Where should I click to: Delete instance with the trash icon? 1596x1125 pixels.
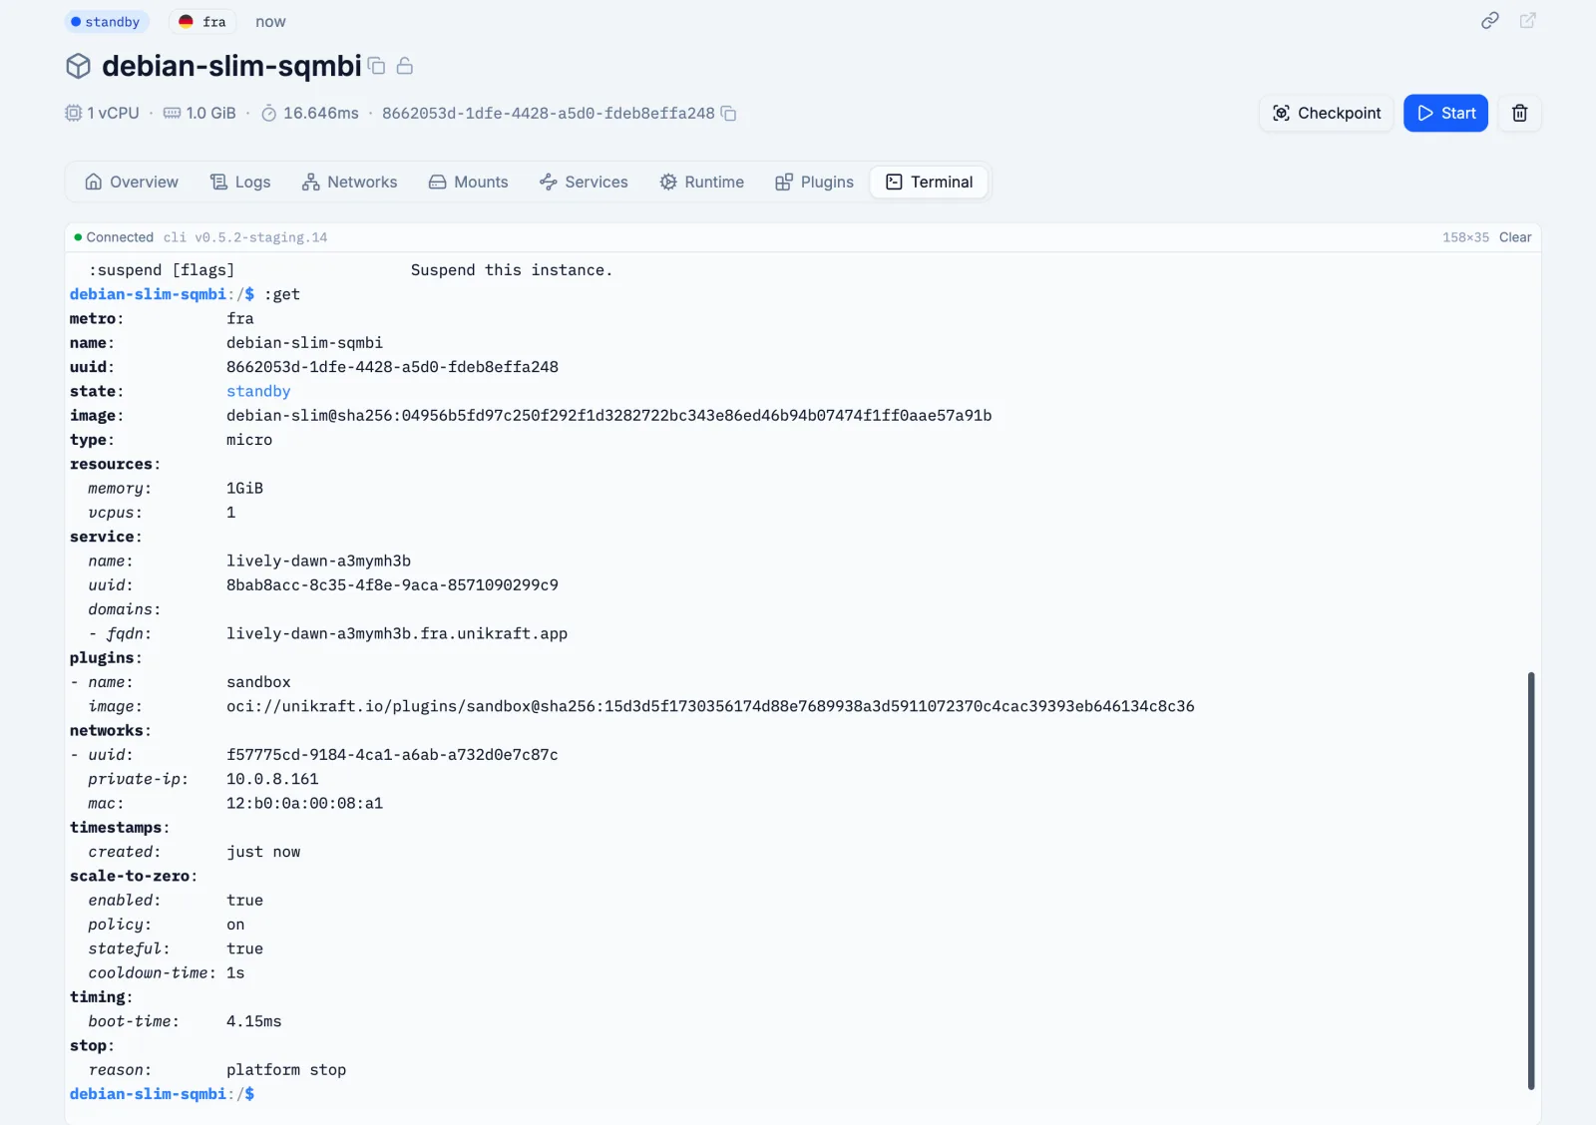click(1519, 113)
